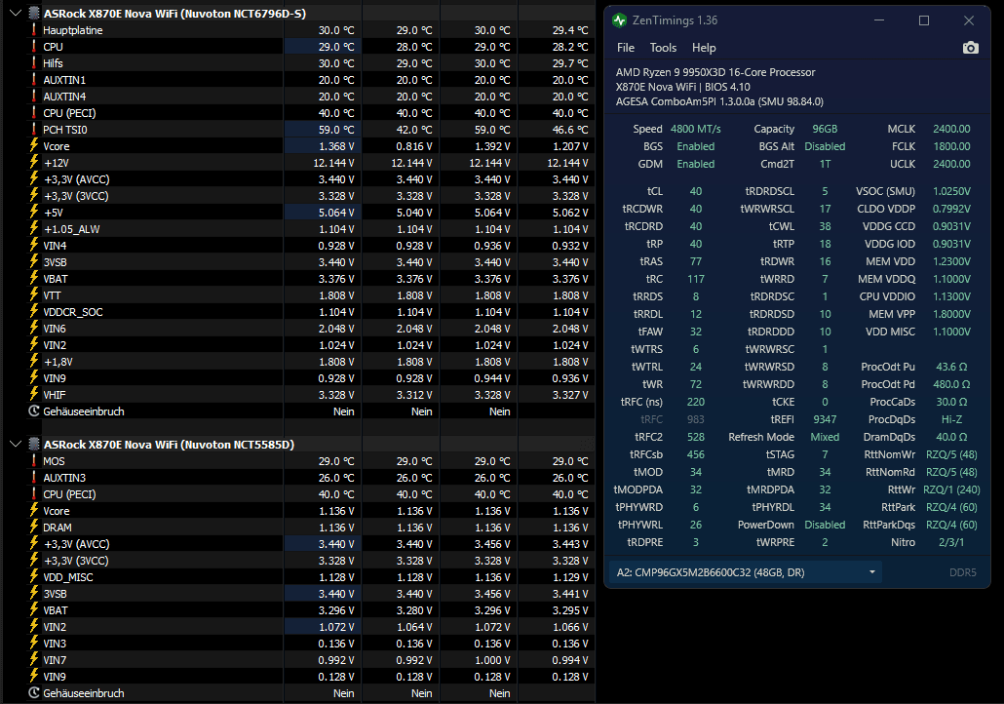This screenshot has width=1004, height=704.
Task: Click the VSOC (SMU) value 1.0250V
Action: pyautogui.click(x=951, y=191)
